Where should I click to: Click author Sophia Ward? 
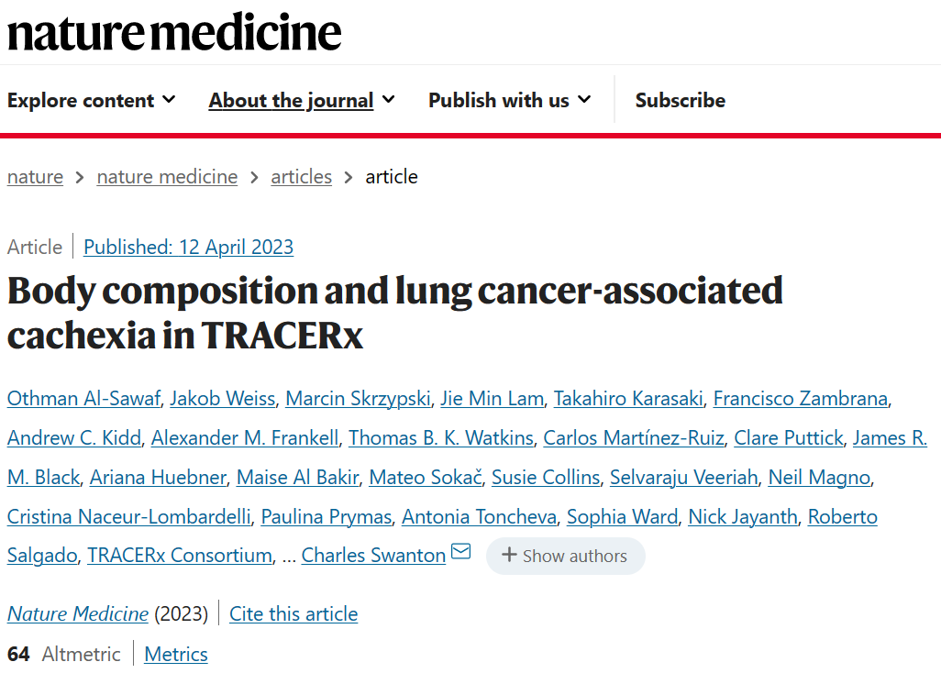point(622,517)
